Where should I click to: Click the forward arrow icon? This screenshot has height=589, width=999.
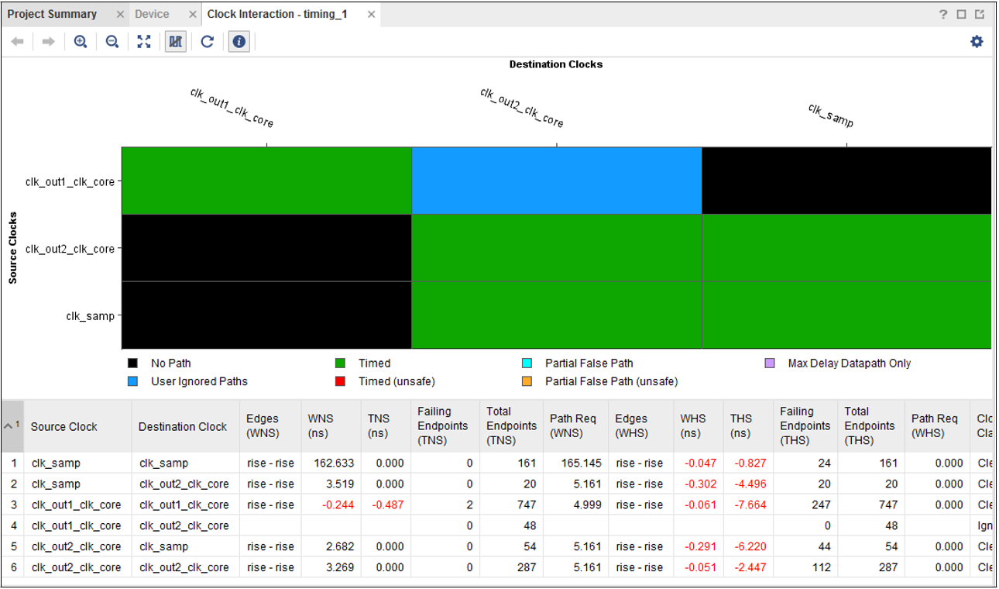[x=48, y=42]
